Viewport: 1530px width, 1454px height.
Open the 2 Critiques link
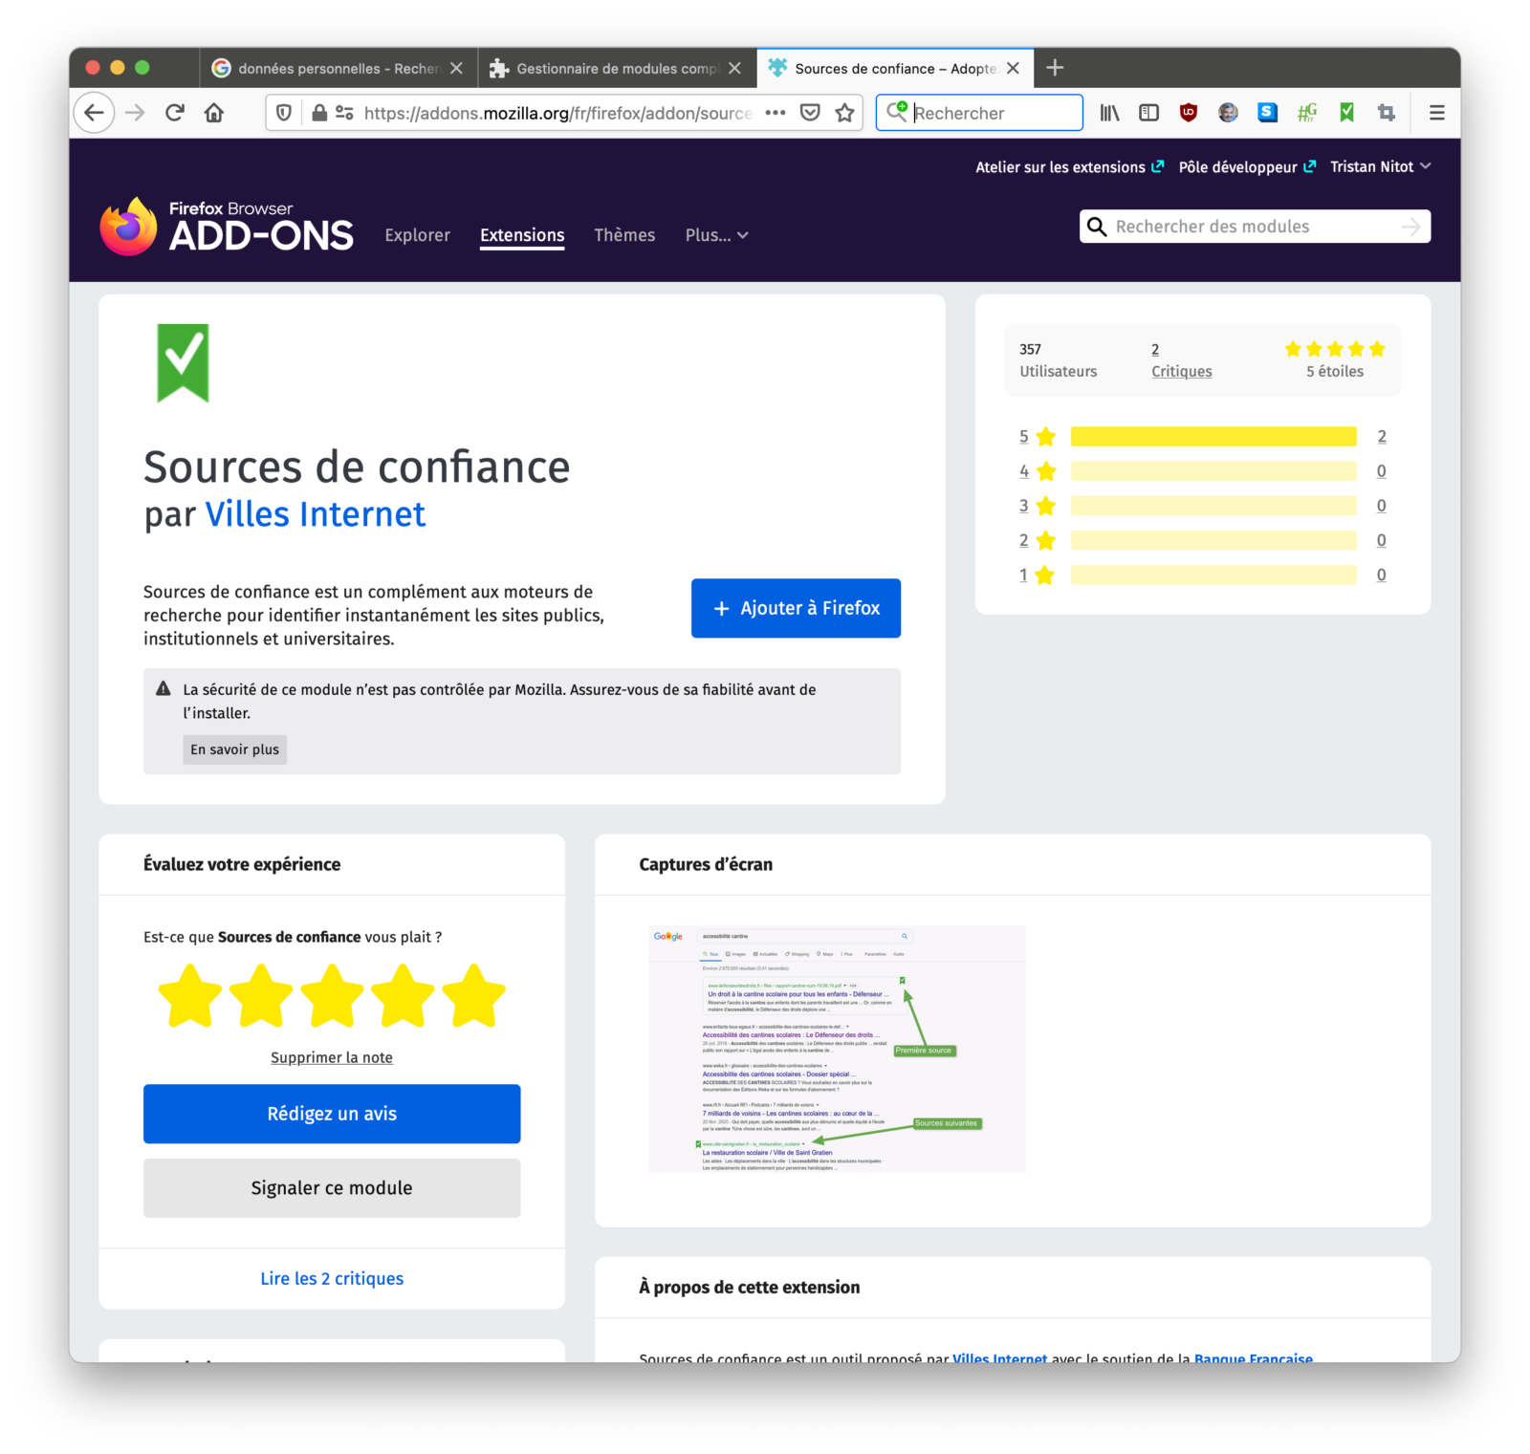[x=1181, y=360]
